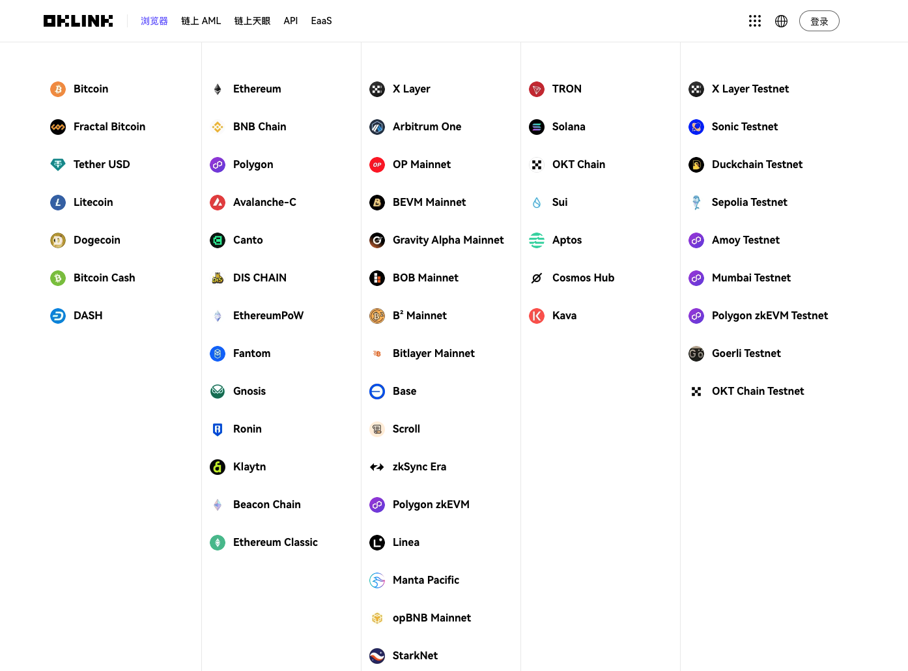The image size is (908, 671).
Task: Open the nine-dot apps grid icon
Action: click(755, 21)
